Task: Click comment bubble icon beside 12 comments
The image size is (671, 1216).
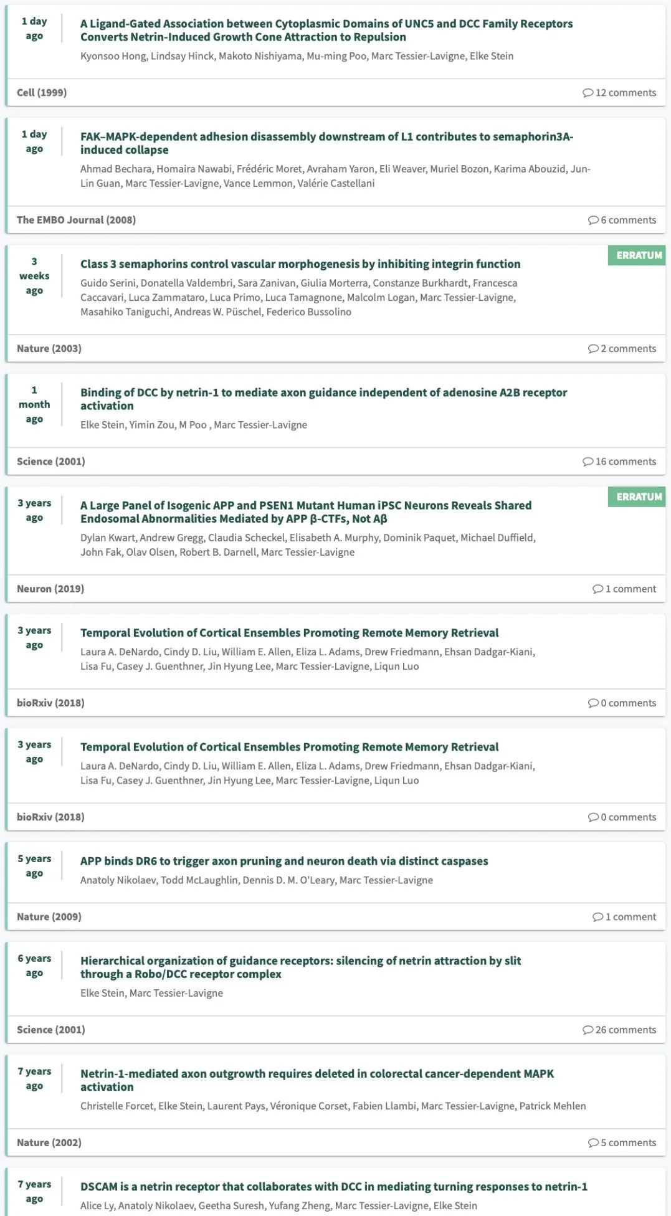Action: pyautogui.click(x=588, y=93)
